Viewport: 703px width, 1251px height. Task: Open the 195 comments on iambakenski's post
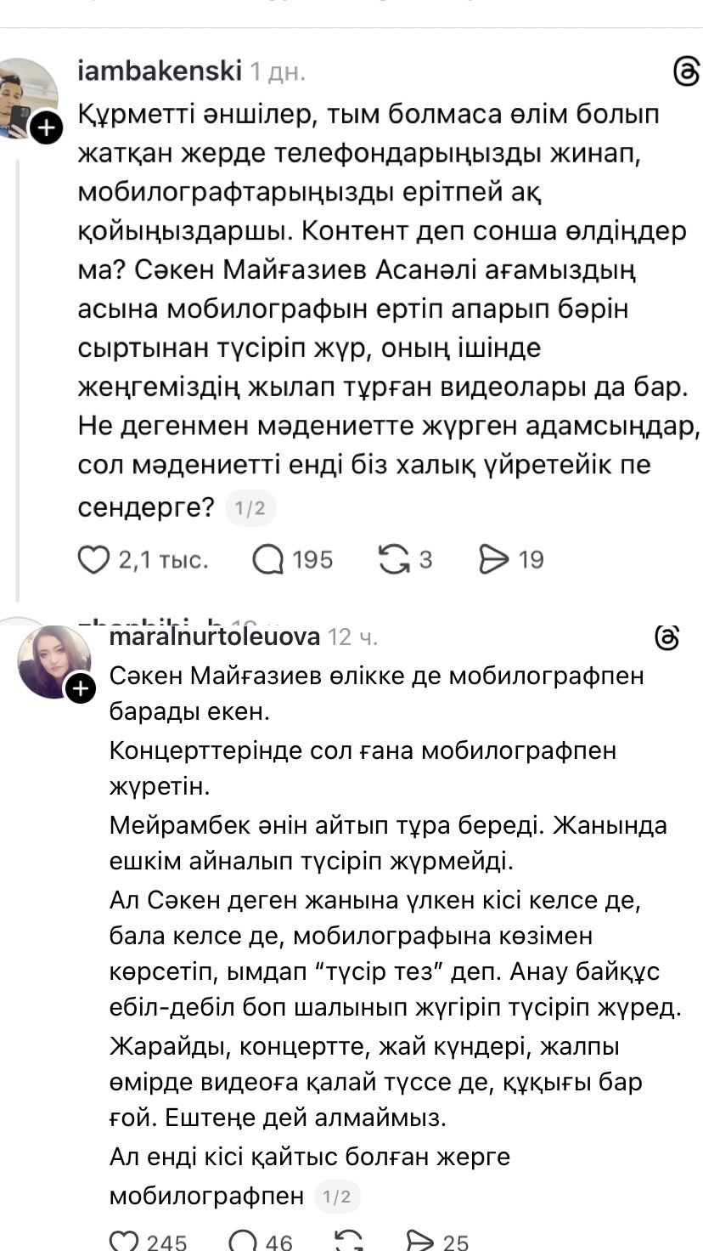click(x=268, y=559)
